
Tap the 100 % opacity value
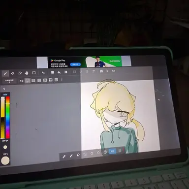5,154
